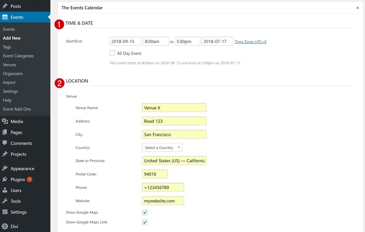The image size is (365, 232).
Task: Toggle Show Google Maps Link checkbox
Action: point(145,222)
